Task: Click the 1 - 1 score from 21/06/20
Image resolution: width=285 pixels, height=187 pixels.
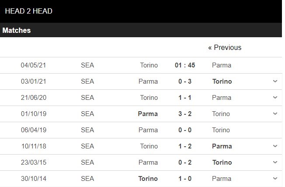Action: 185,98
